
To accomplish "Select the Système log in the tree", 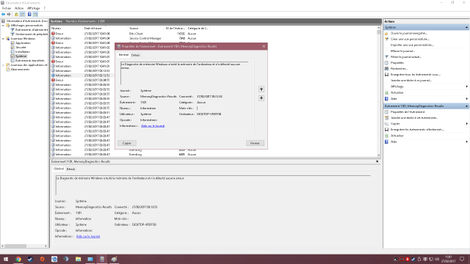I will tap(21, 56).
